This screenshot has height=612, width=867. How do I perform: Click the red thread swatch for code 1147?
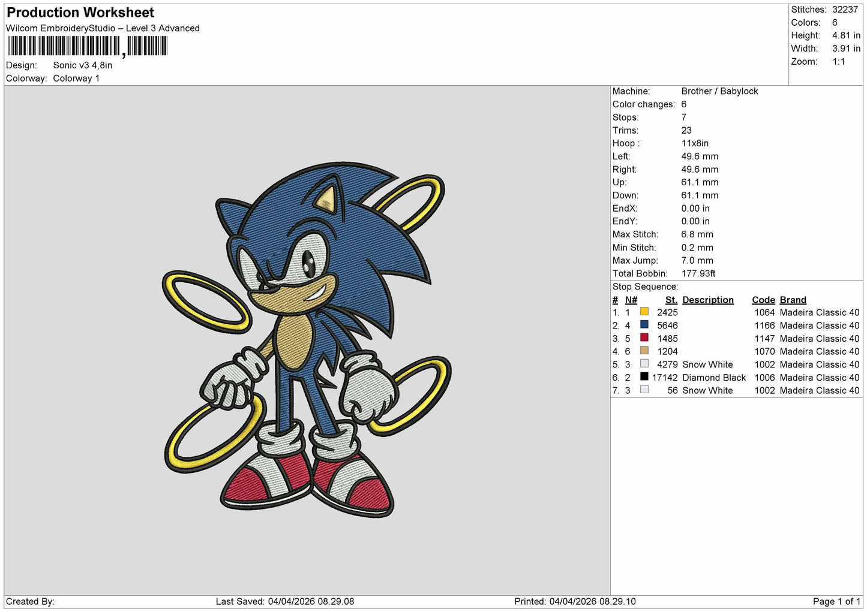click(x=644, y=337)
